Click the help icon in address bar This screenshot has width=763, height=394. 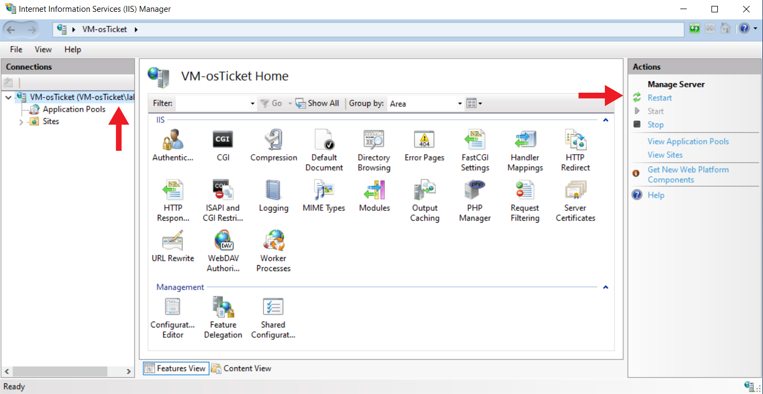pos(744,28)
